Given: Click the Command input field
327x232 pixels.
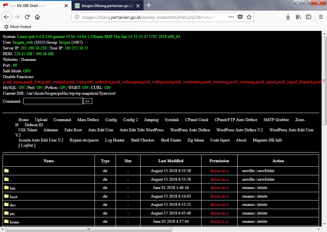Looking at the screenshot, I should point(53,101).
